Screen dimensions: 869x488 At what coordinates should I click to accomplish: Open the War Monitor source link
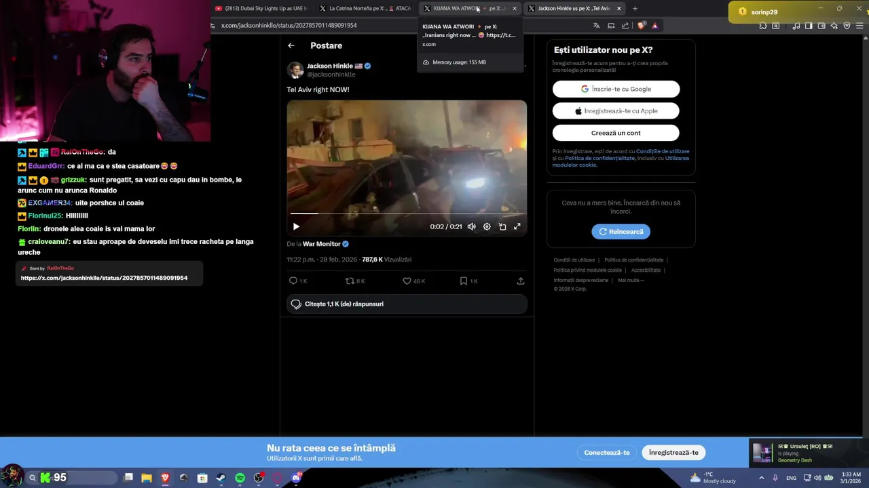(322, 244)
